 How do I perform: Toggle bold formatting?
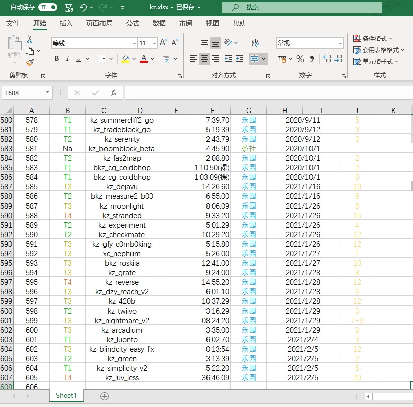pos(56,59)
